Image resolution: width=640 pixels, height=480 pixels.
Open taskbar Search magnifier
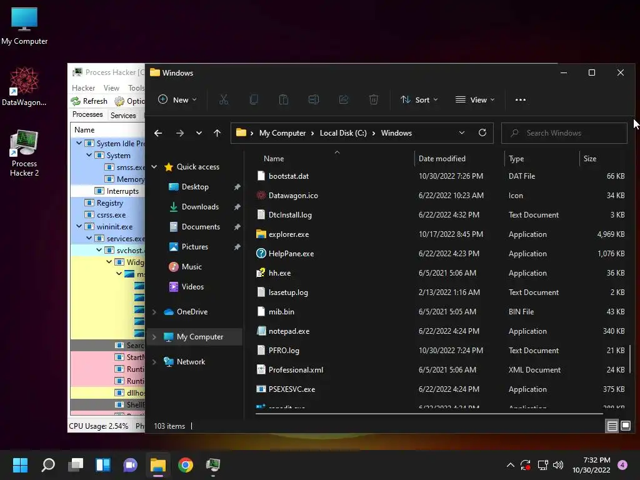[x=48, y=465]
